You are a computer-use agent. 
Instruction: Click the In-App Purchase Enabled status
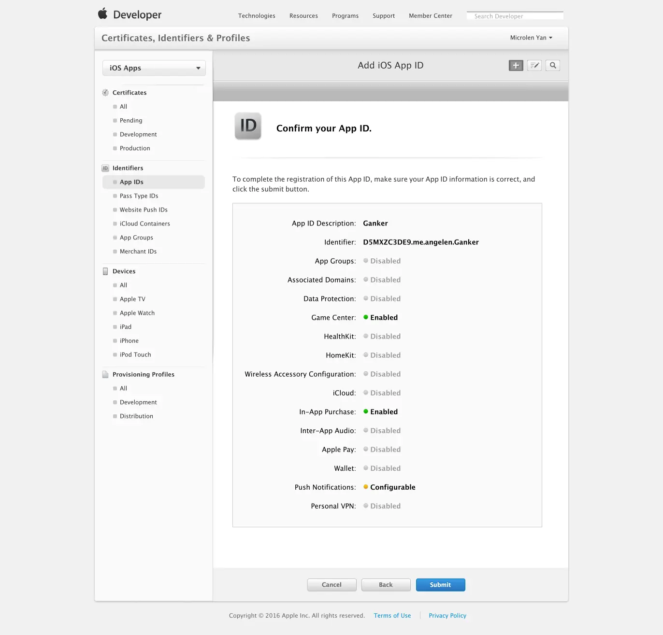point(380,412)
